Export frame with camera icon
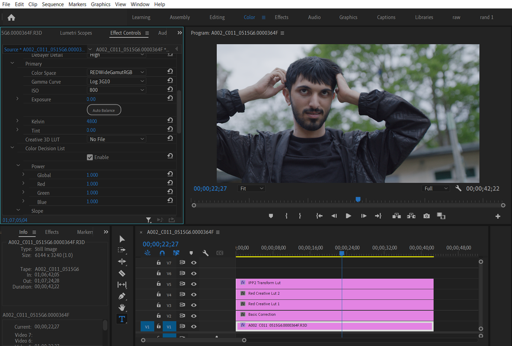This screenshot has height=346, width=512. (x=426, y=216)
